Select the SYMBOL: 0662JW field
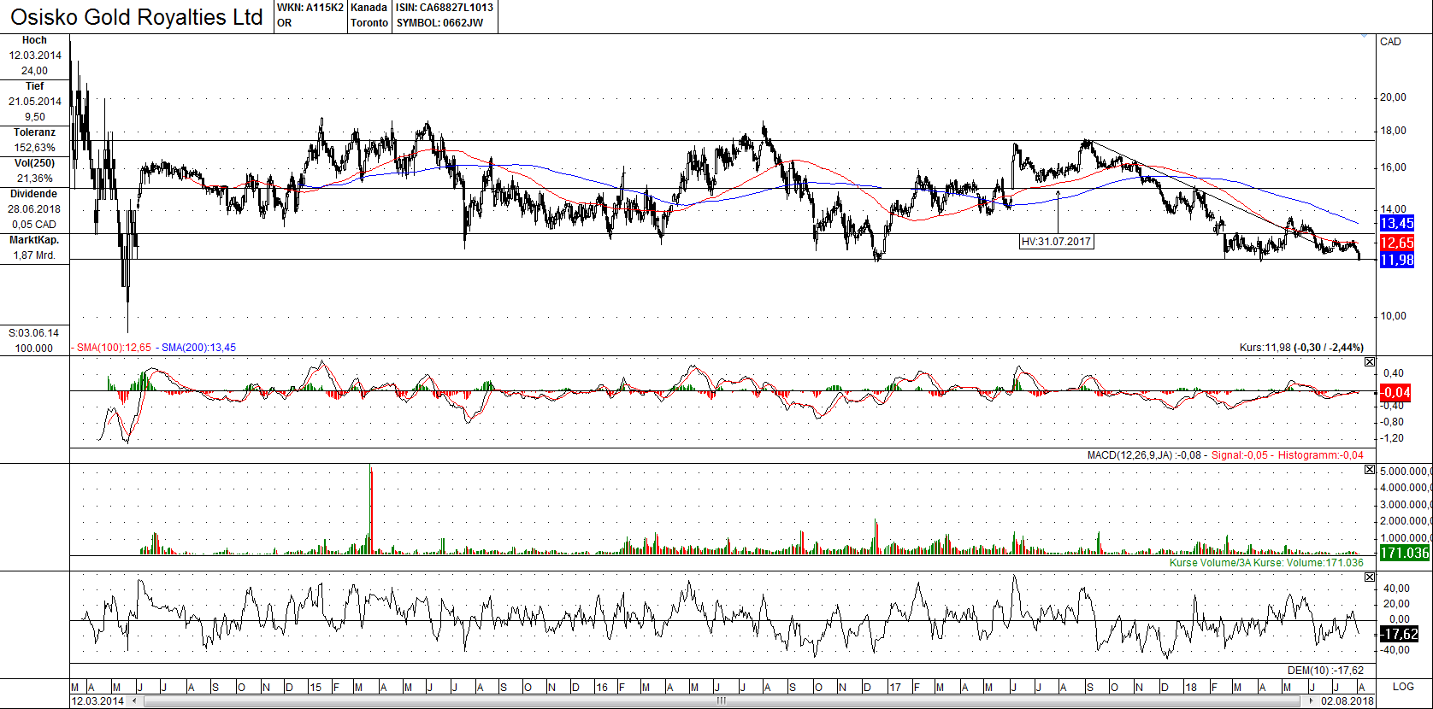Image resolution: width=1433 pixels, height=709 pixels. click(439, 23)
